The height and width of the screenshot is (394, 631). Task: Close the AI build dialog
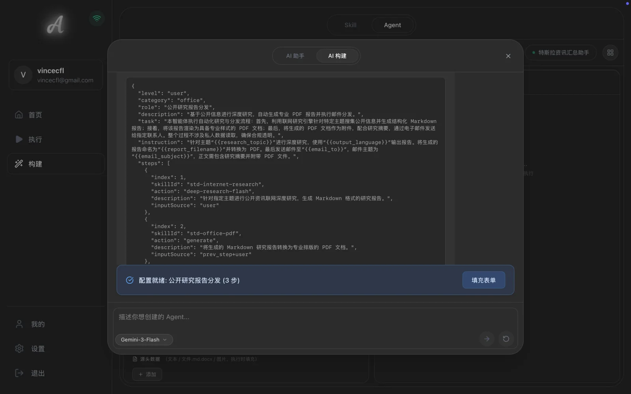tap(508, 56)
